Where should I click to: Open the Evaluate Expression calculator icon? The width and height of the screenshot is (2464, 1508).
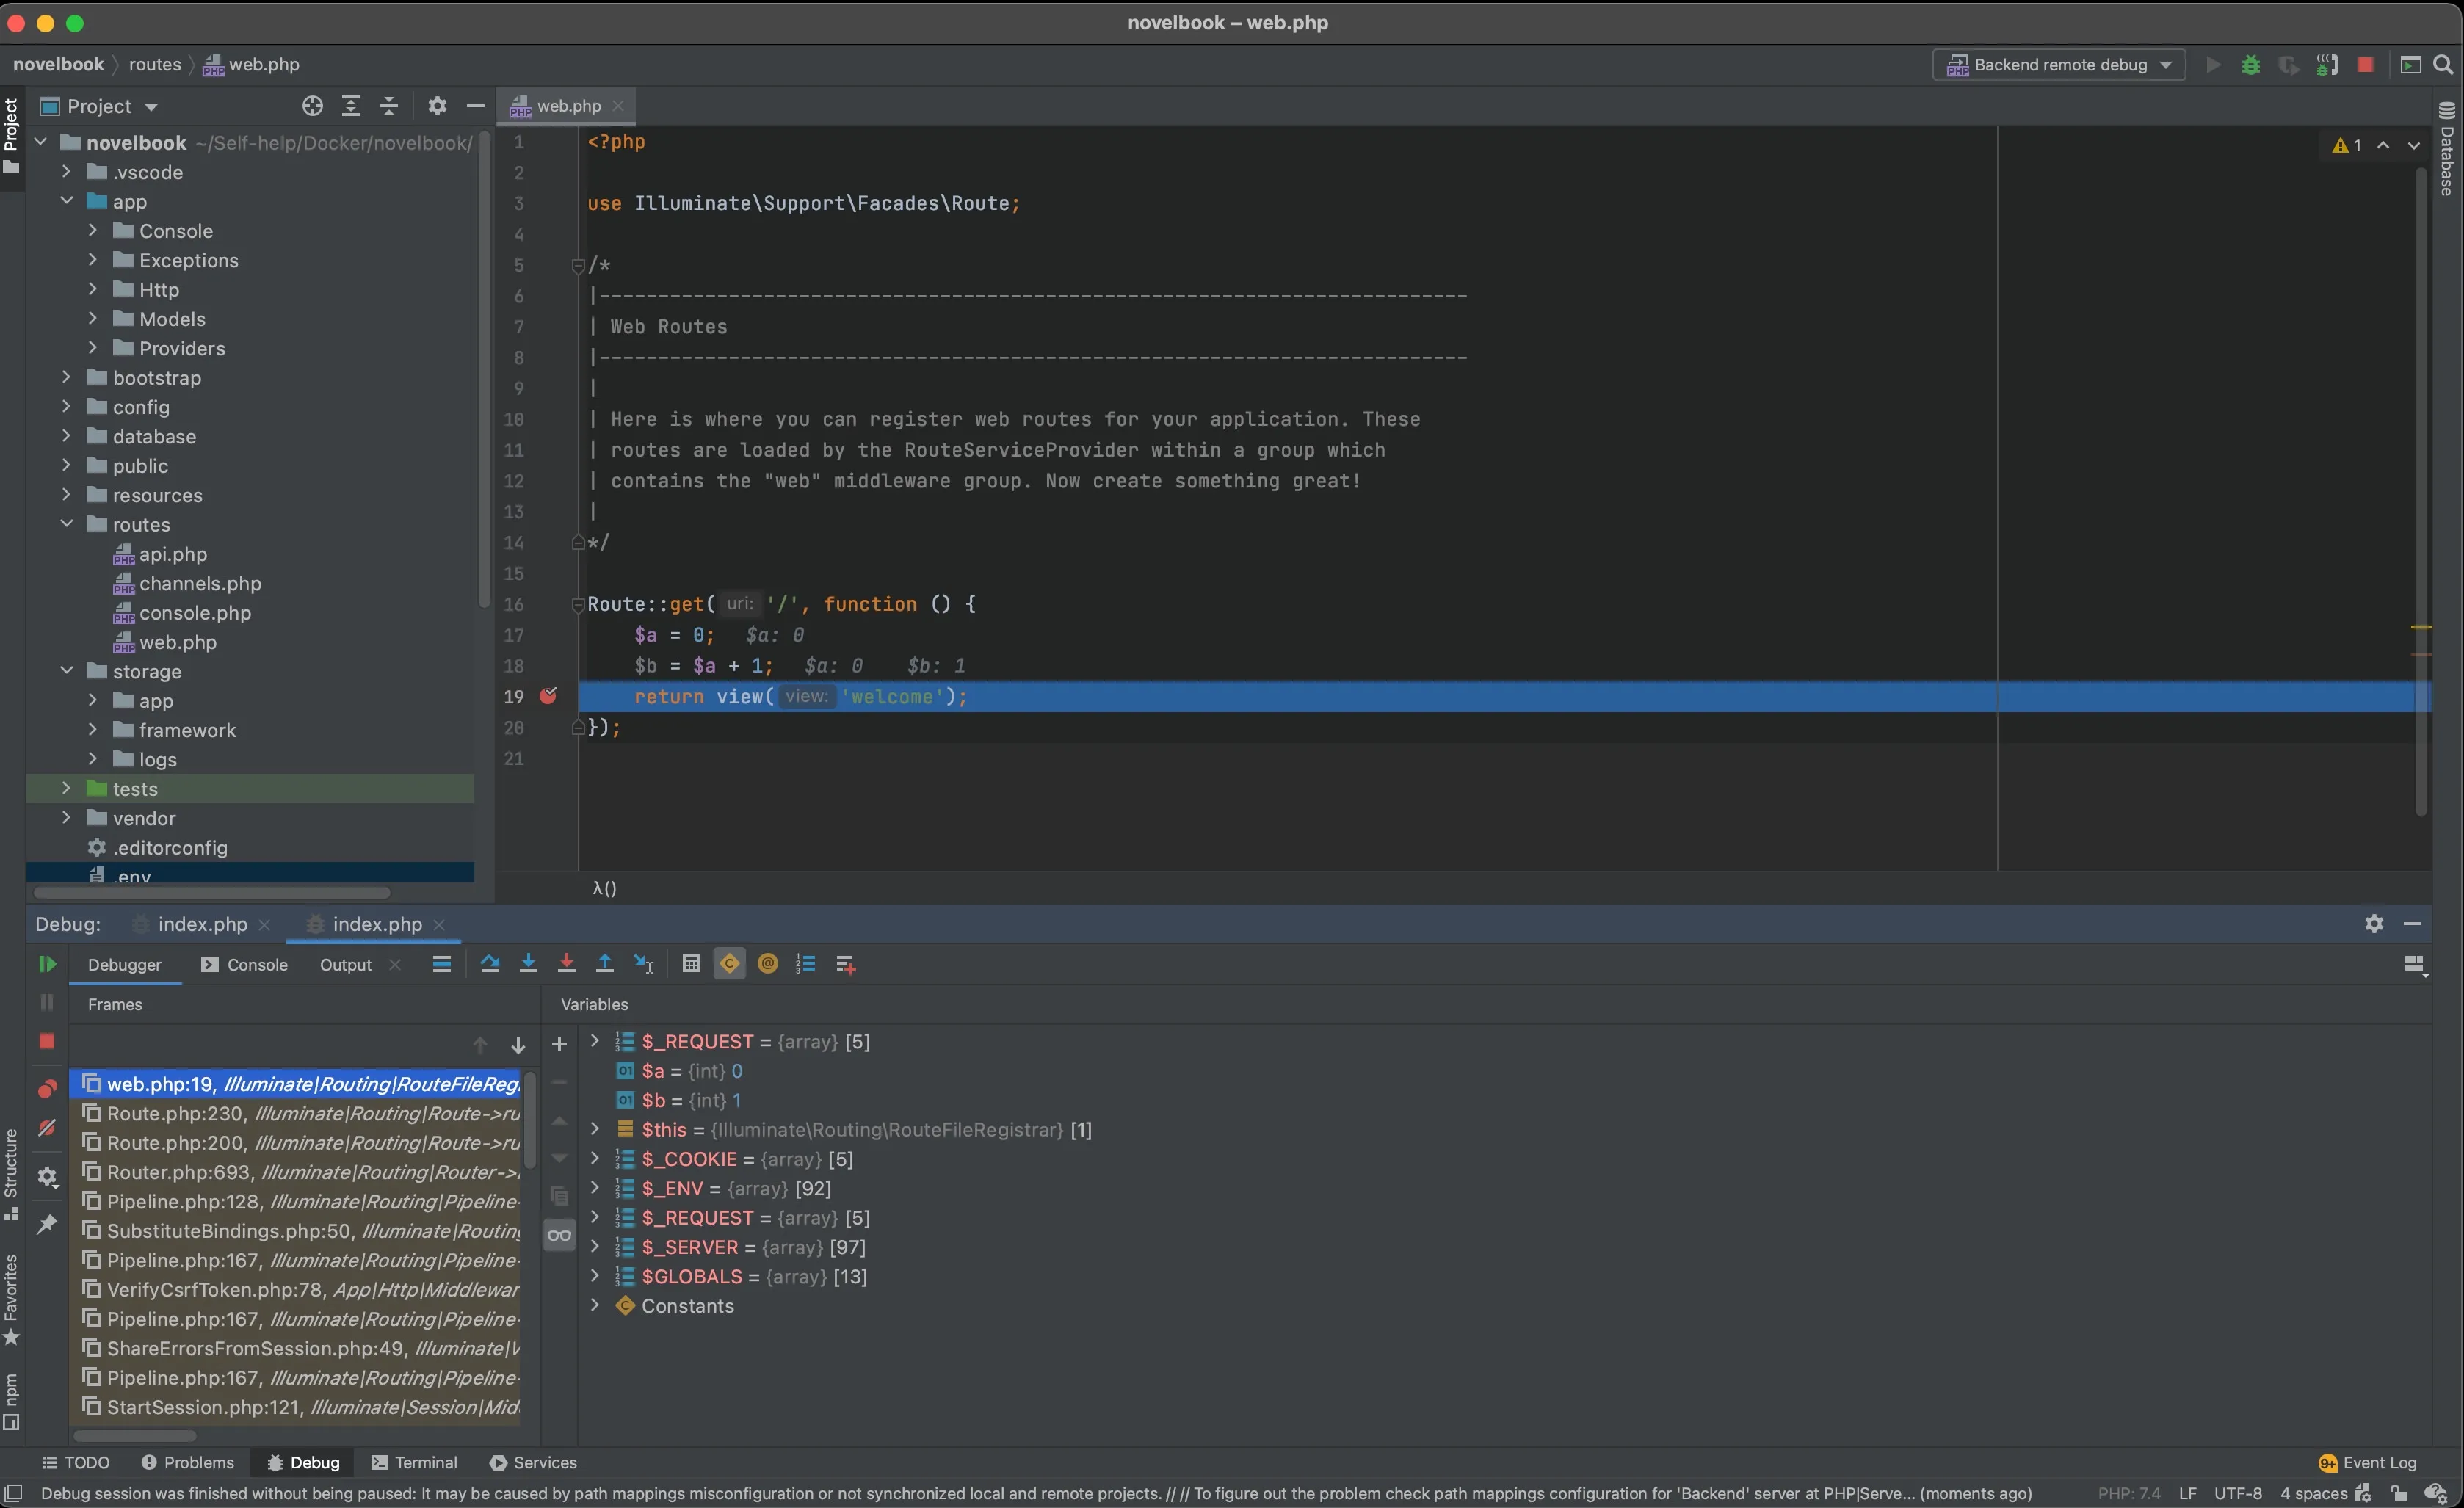(691, 964)
